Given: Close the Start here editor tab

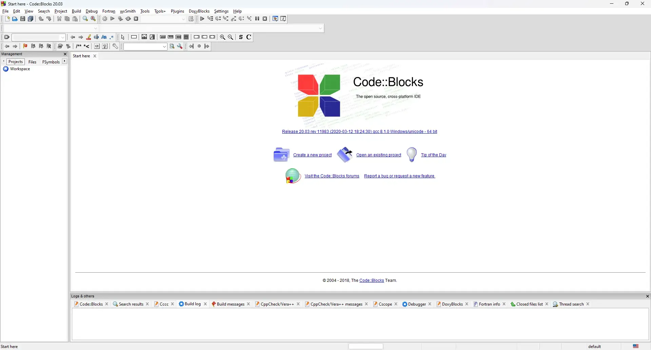Looking at the screenshot, I should (x=95, y=56).
